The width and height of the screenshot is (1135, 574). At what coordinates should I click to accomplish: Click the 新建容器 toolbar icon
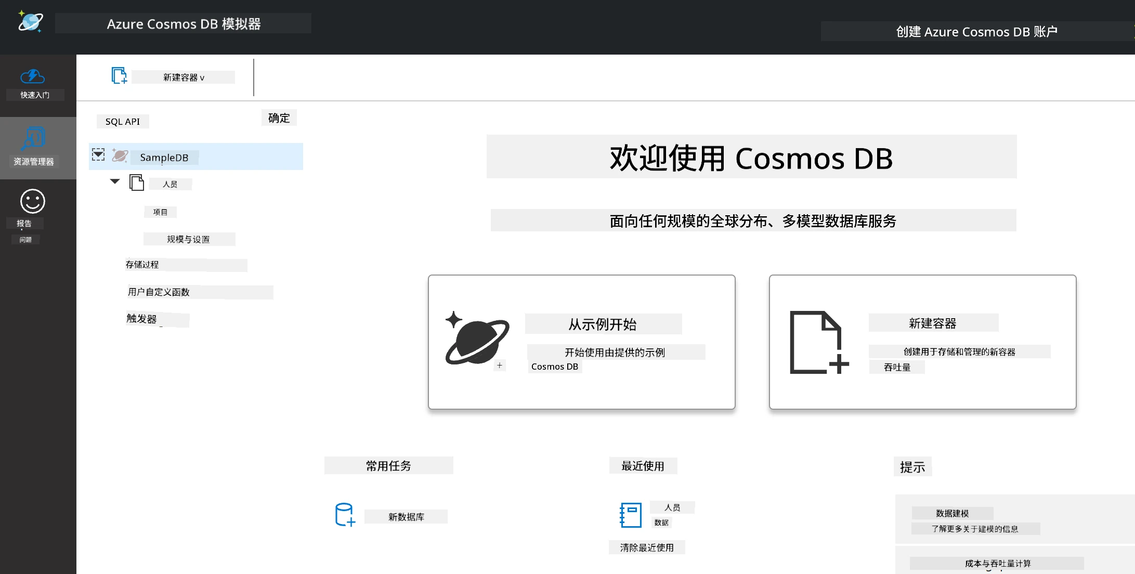coord(120,75)
